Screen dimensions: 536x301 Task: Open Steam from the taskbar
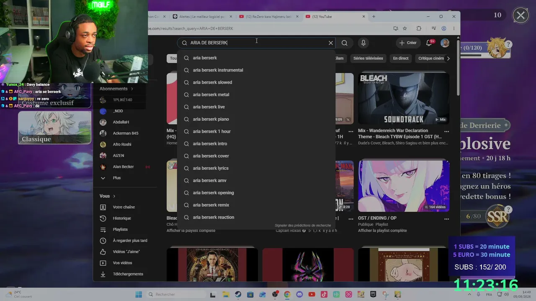coord(238,294)
